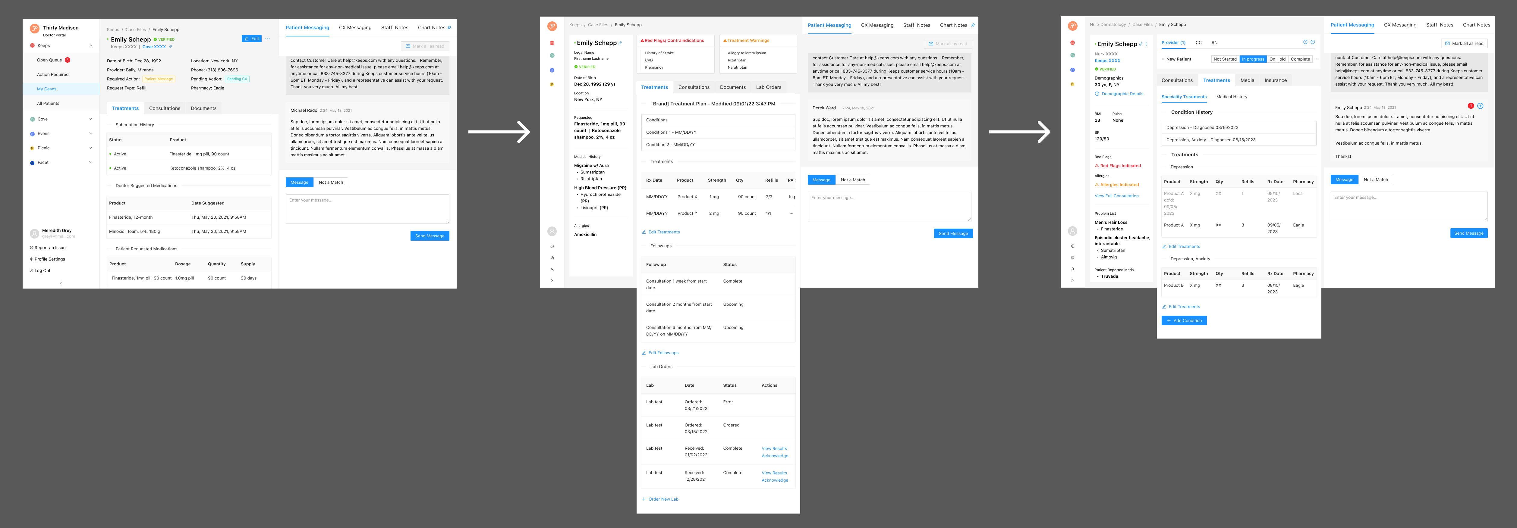Open Documents tab in first screen
Screen dimensions: 1517x528
[x=204, y=108]
